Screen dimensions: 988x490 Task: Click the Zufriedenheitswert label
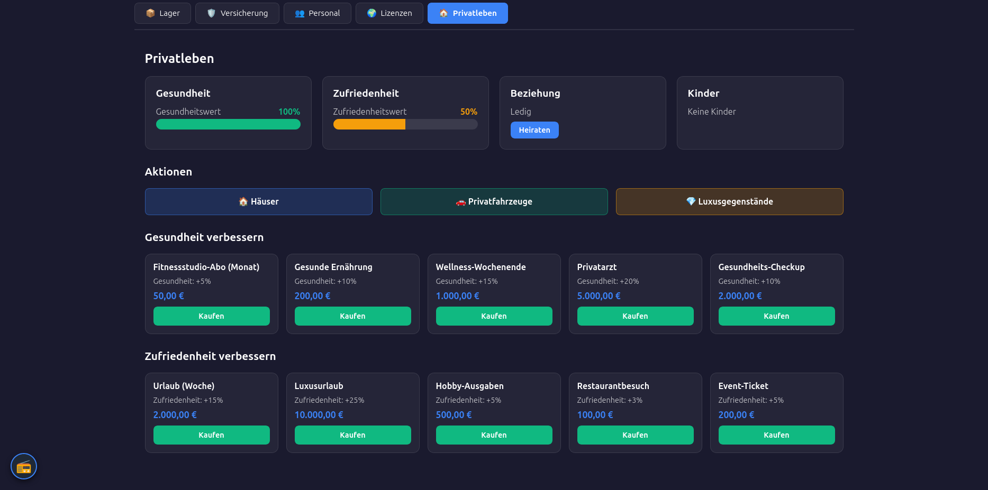tap(370, 112)
